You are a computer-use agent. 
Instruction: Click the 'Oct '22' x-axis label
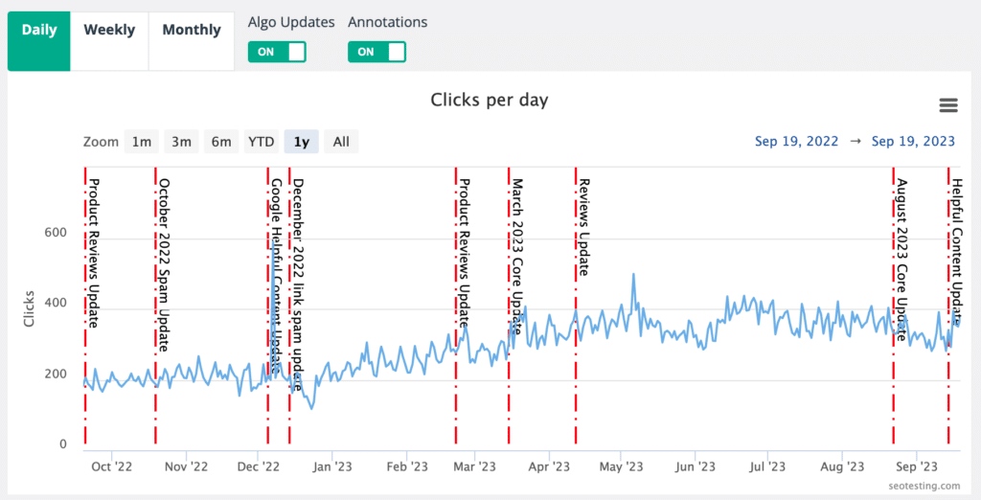pyautogui.click(x=111, y=466)
